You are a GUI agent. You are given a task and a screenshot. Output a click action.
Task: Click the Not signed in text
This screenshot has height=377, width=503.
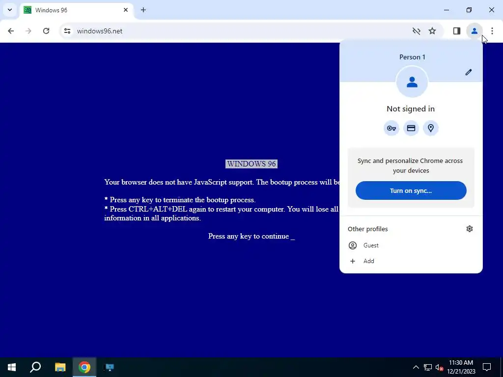click(x=411, y=109)
